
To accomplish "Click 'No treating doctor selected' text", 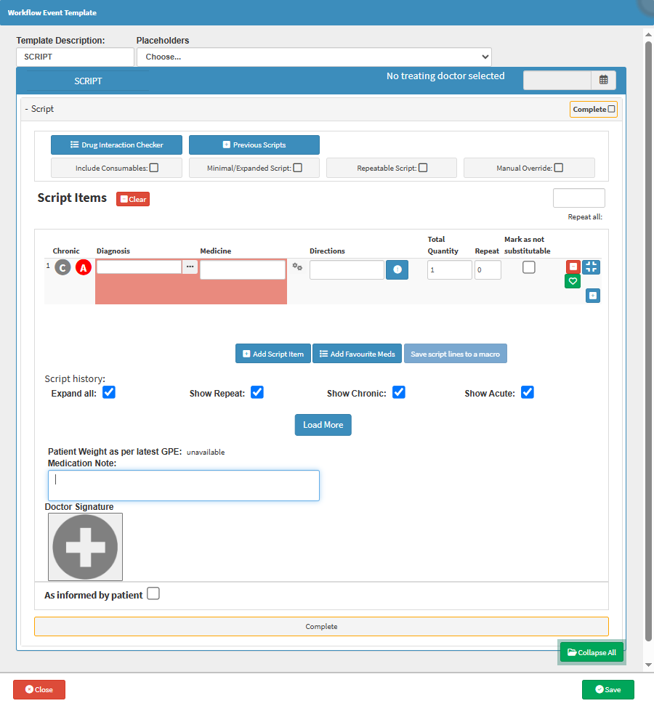I will pos(445,76).
